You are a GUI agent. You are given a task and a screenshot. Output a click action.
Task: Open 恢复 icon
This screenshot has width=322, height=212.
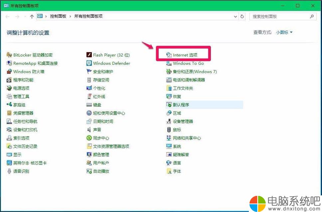169,96
